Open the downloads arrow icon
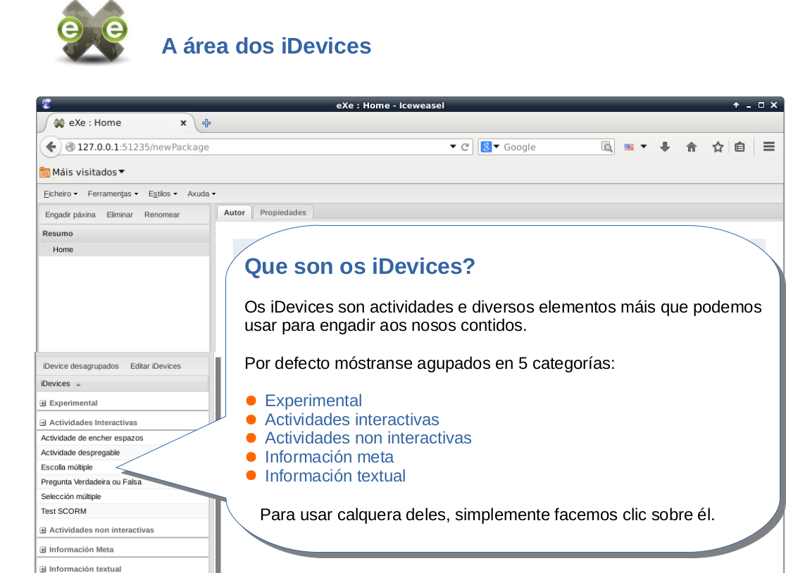Image resolution: width=786 pixels, height=573 pixels. tap(664, 147)
